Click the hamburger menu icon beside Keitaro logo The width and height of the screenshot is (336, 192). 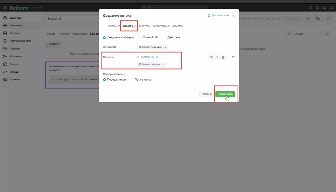(x=5, y=8)
